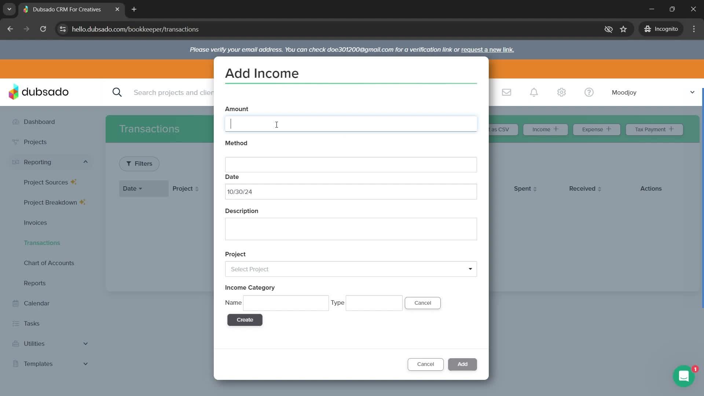Click the Filters funnel button
Viewport: 704px width, 396px height.
139,164
